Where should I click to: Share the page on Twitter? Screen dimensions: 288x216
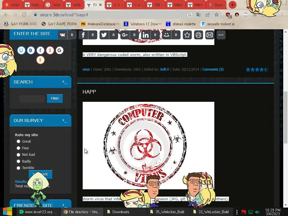(104, 35)
